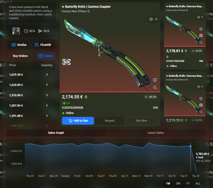Click the 44.9% discount badge
This screenshot has width=213, height=188.
pos(197,51)
